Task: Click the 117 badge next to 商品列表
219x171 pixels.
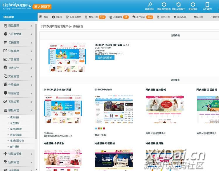Action: [x=102, y=17]
